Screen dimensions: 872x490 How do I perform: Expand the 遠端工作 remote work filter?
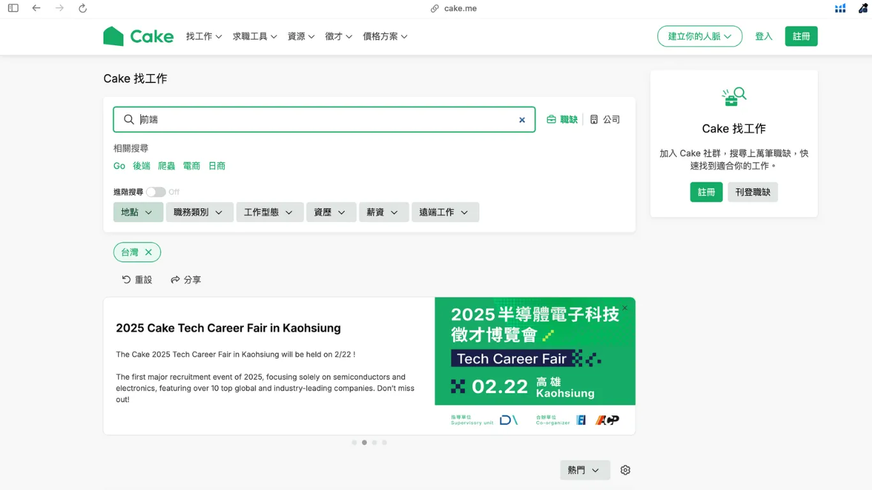coord(445,212)
